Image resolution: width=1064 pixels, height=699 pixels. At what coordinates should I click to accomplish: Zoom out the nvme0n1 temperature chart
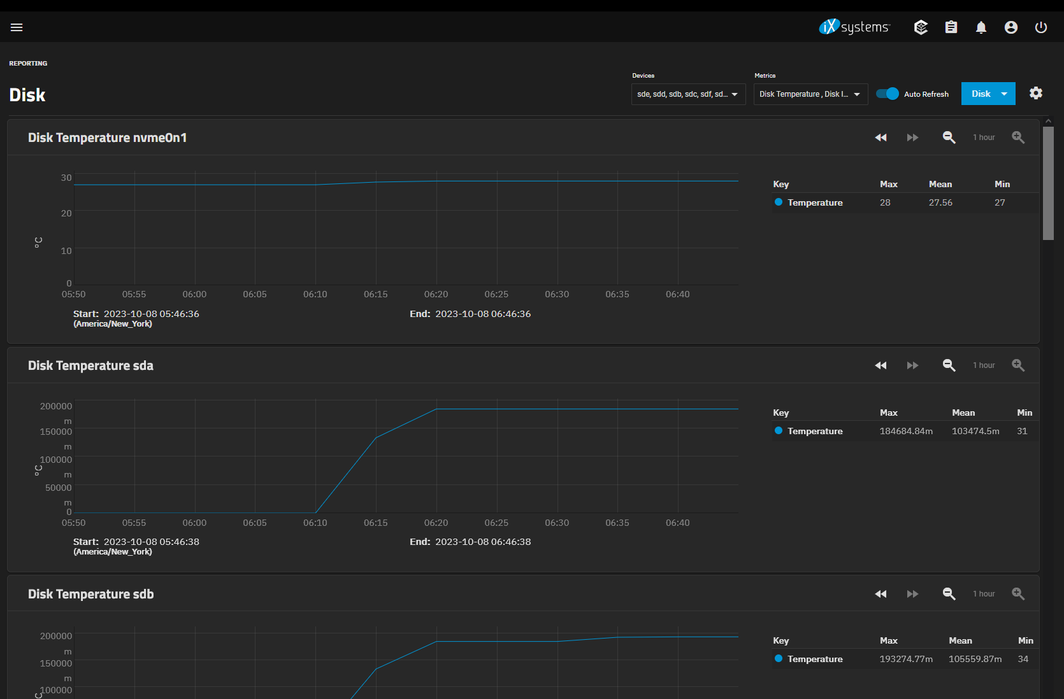click(949, 138)
